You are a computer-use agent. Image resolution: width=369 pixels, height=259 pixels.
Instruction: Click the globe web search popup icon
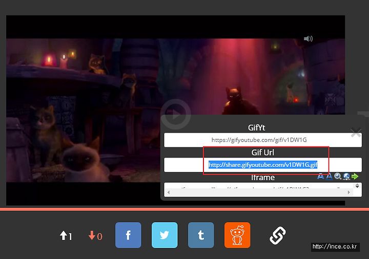point(346,176)
